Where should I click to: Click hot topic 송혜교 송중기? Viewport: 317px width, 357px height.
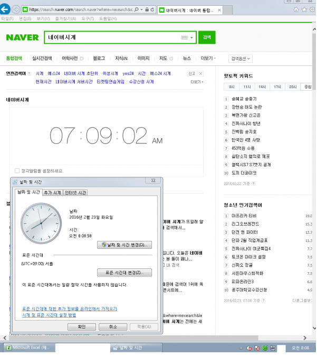tap(244, 99)
